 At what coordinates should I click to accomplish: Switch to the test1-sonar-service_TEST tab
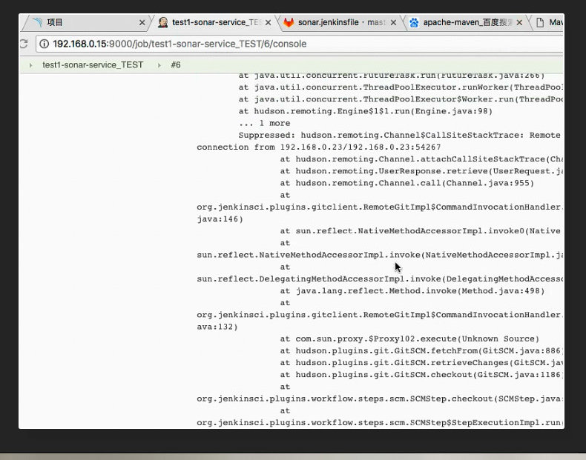point(215,22)
